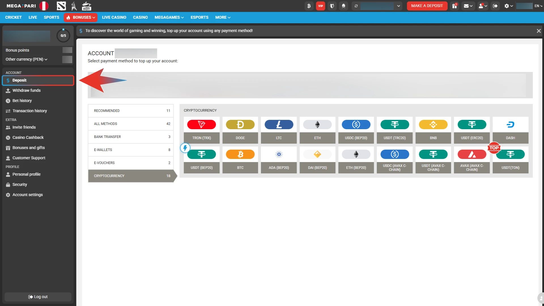Choose USDC (AVAX C-CHAIN) tile
Screen dimensions: 544x306
[x=395, y=160]
